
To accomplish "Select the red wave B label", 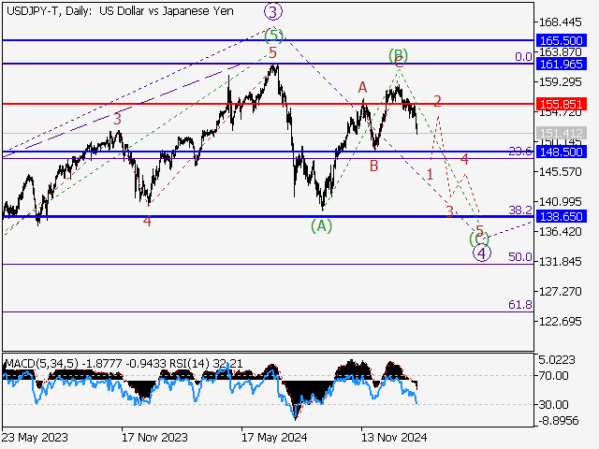I will pyautogui.click(x=373, y=167).
